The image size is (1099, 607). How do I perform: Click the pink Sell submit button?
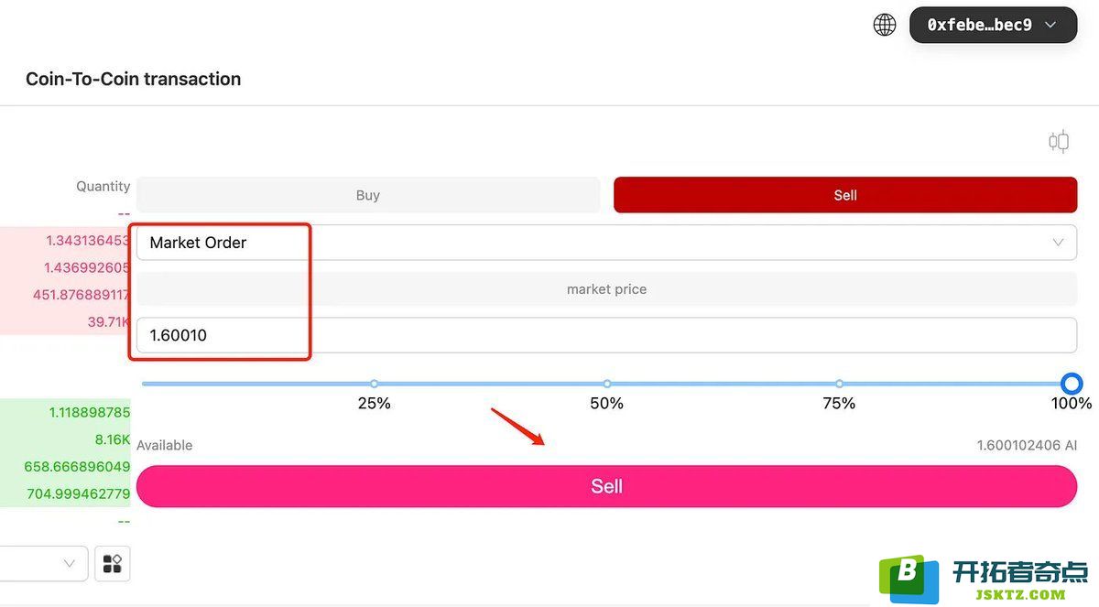606,486
